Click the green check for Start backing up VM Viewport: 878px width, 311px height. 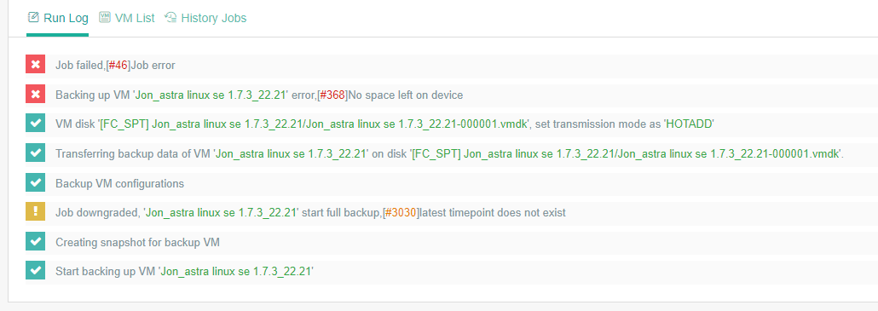[35, 271]
